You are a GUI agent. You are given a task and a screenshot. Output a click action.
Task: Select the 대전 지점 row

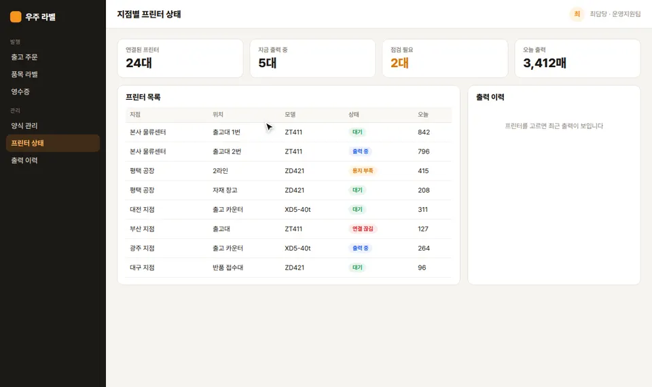pyautogui.click(x=289, y=210)
